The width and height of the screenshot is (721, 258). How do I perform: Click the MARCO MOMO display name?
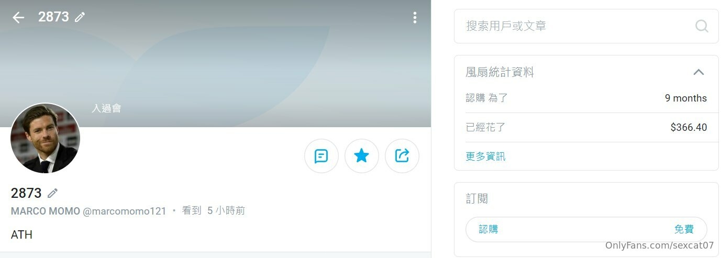(46, 211)
